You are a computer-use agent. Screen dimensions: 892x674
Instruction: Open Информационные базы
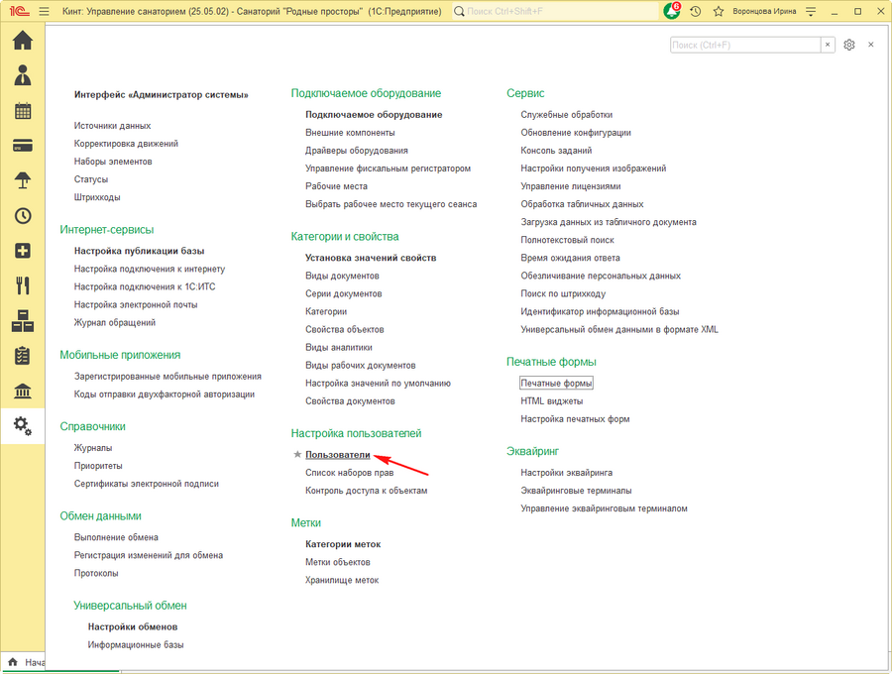(x=136, y=645)
